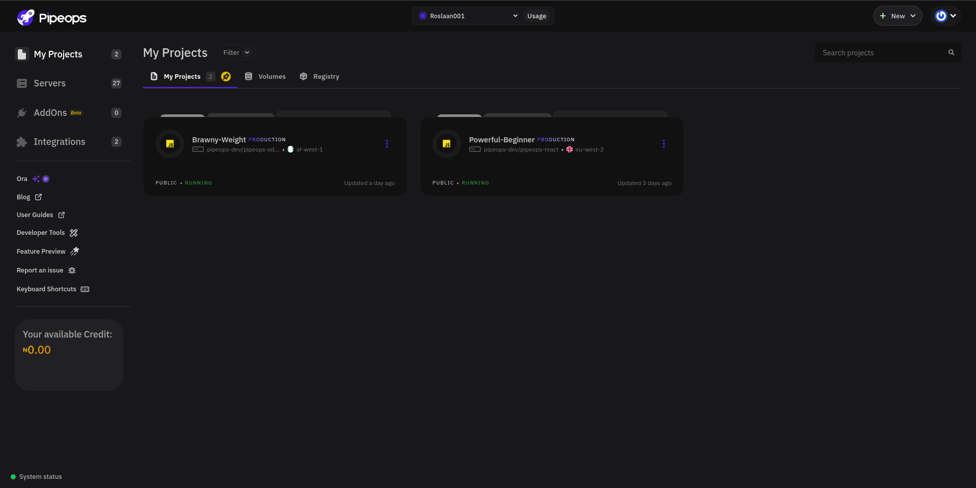Click the Integrations puzzle icon

(22, 142)
